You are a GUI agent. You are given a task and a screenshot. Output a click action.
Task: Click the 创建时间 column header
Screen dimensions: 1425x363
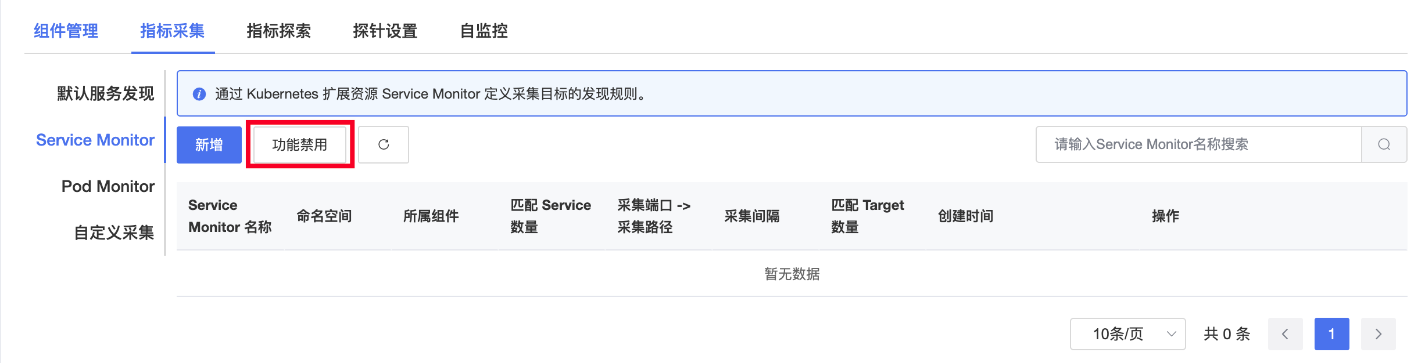[x=966, y=216]
